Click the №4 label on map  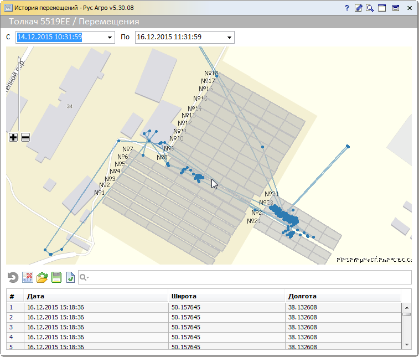tap(115, 170)
